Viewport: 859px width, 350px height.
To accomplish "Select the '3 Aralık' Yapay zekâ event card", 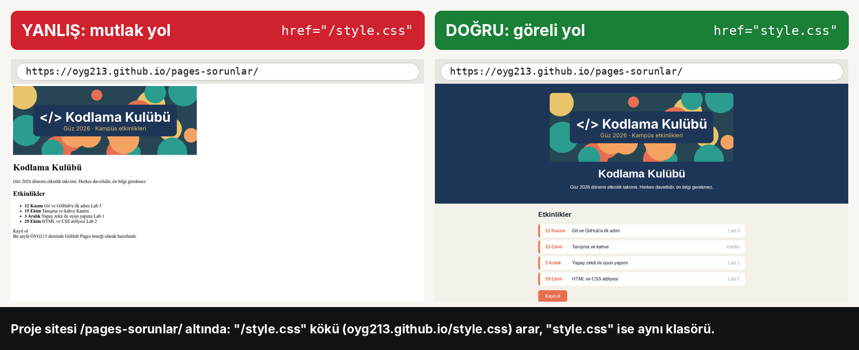I will pyautogui.click(x=642, y=263).
